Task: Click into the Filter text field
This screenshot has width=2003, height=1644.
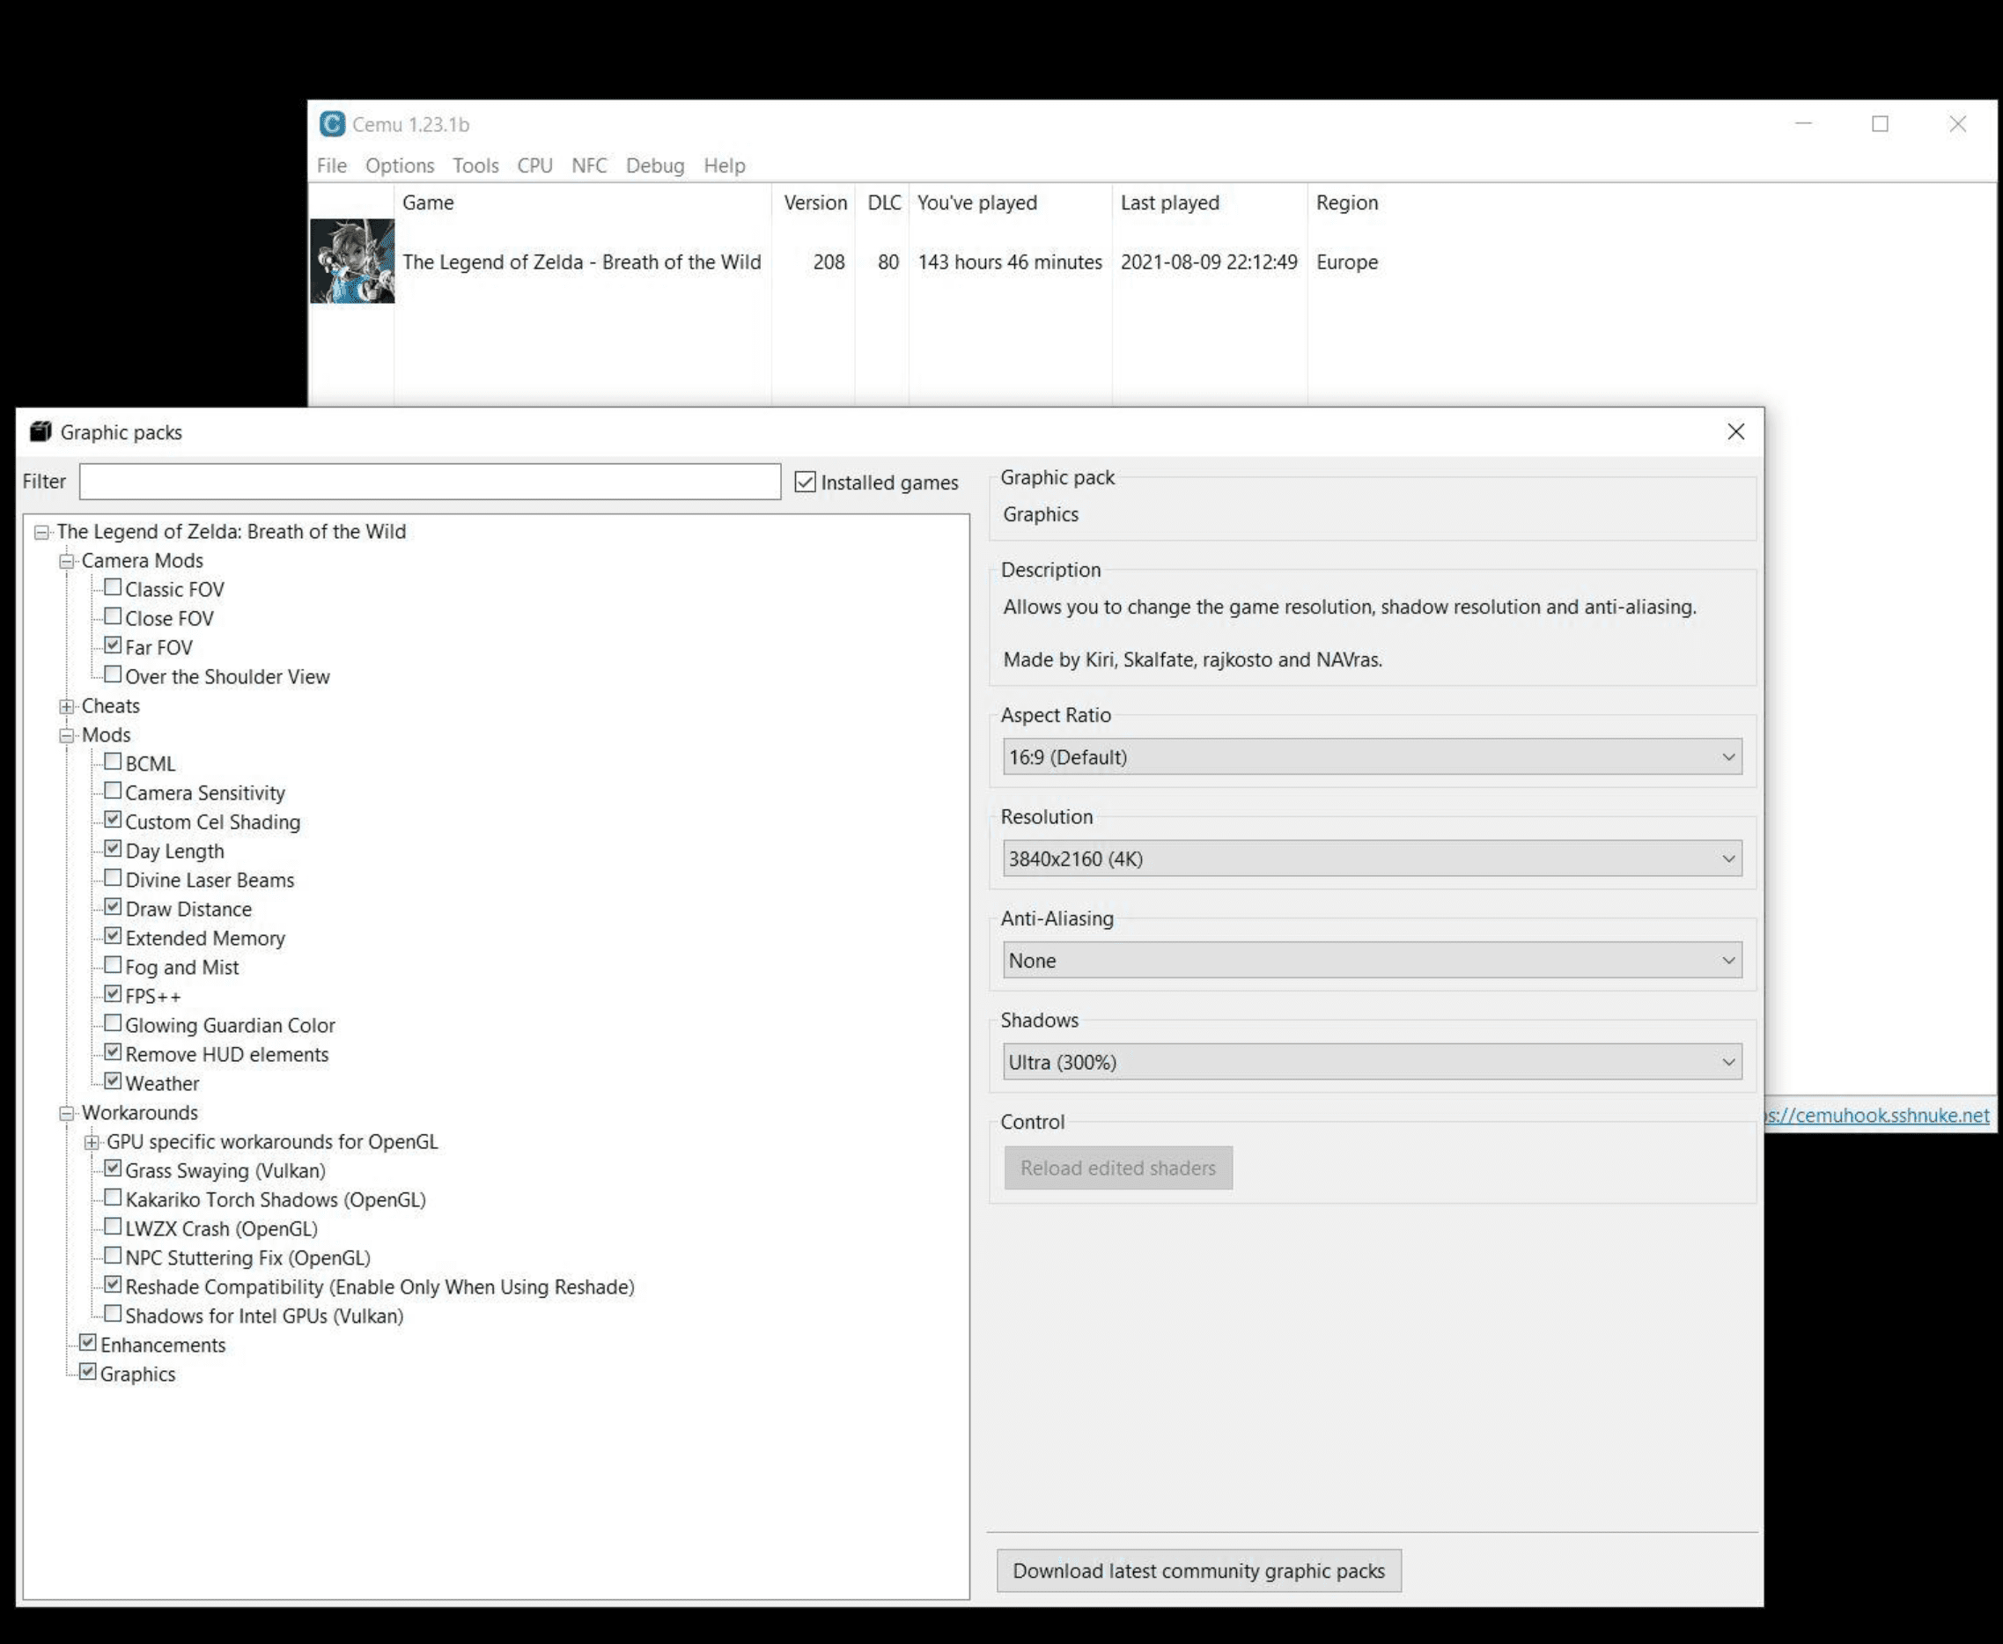Action: tap(430, 481)
